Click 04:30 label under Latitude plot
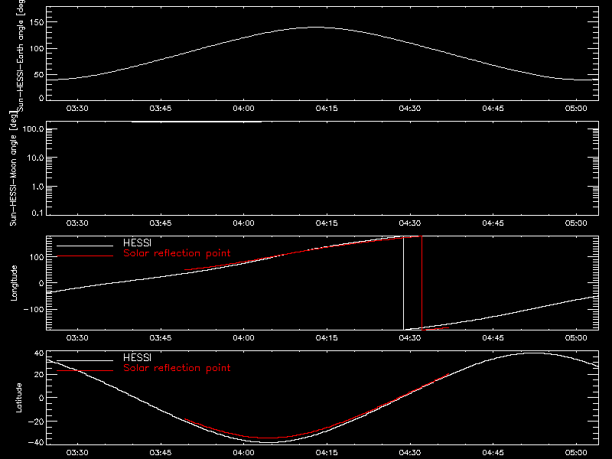This screenshot has width=612, height=459. click(410, 453)
